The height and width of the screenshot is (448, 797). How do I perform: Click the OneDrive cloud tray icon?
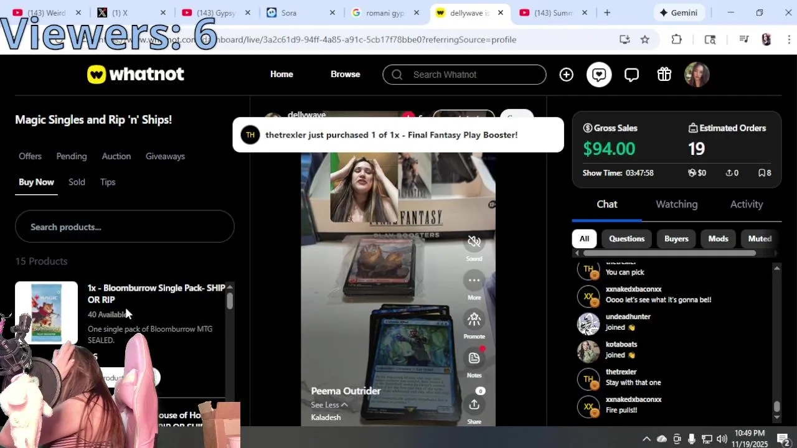pyautogui.click(x=662, y=439)
